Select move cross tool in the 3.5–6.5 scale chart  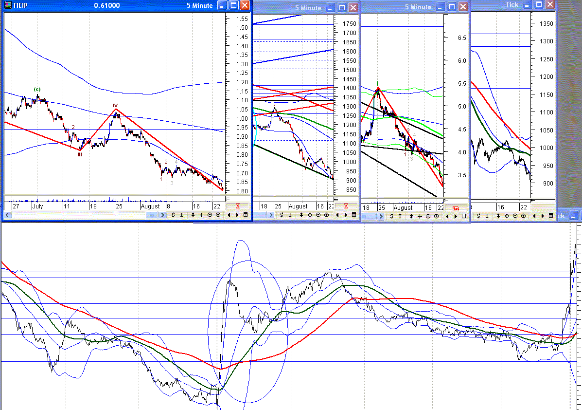[x=420, y=216]
